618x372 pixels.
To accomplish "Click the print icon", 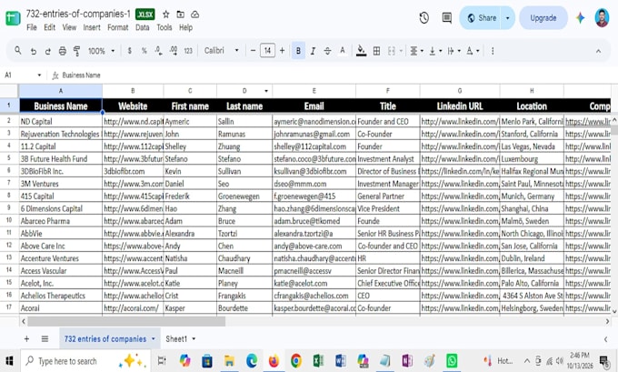I will (x=63, y=51).
